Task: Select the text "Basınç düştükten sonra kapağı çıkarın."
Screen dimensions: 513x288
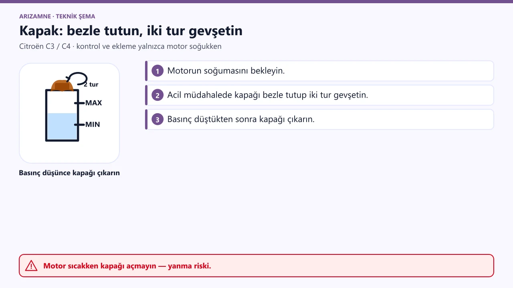Action: (x=241, y=119)
